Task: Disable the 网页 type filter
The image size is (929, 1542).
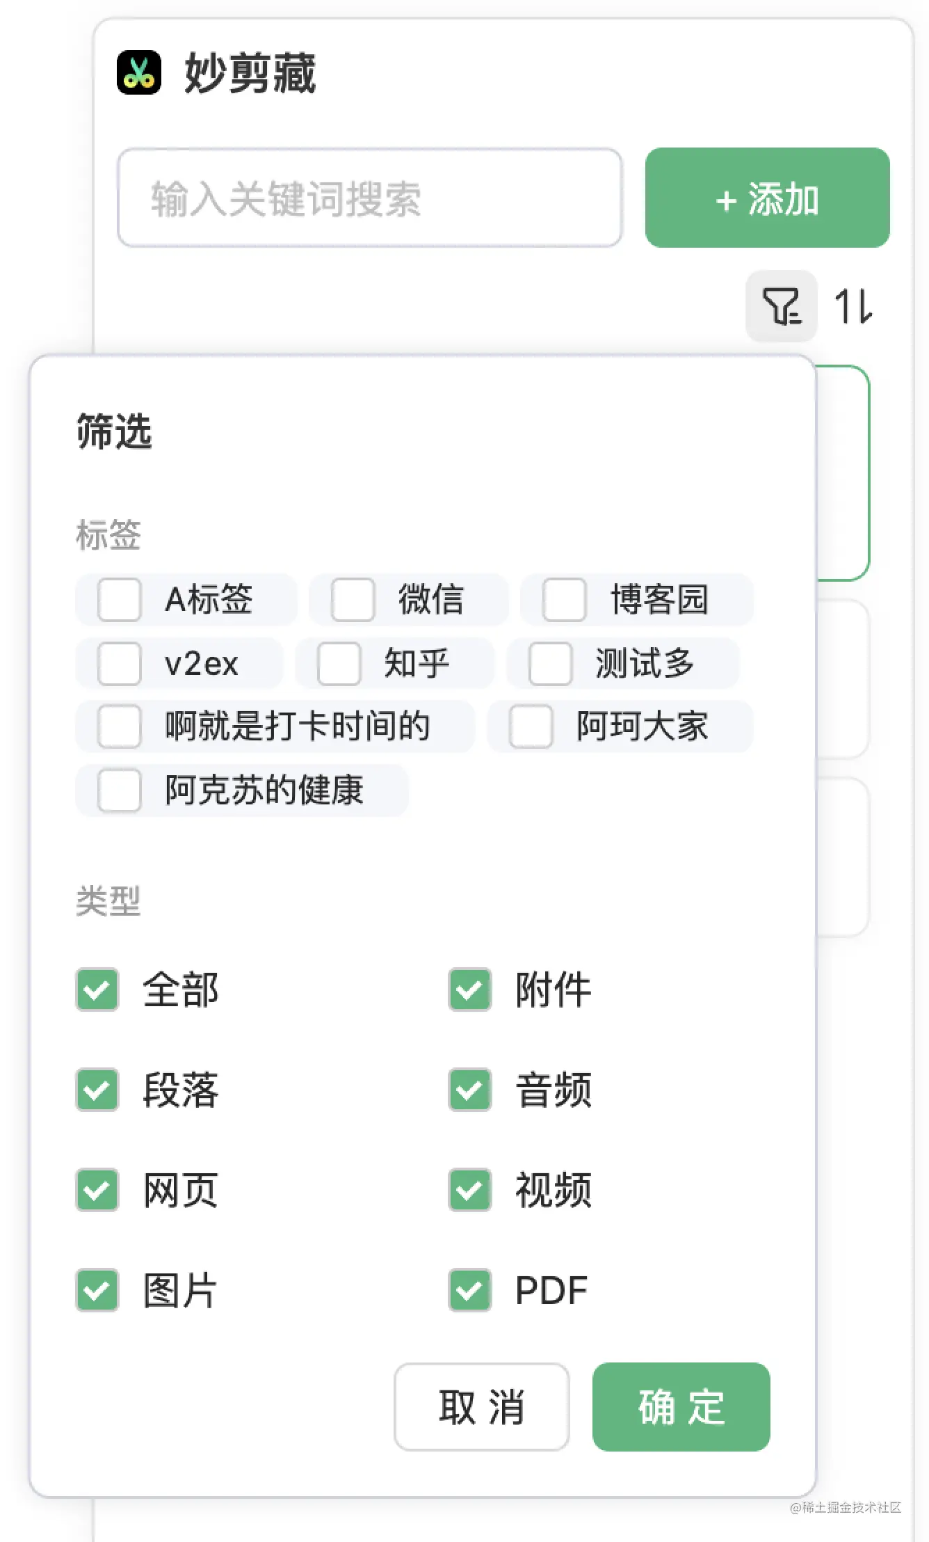Action: 97,1190
